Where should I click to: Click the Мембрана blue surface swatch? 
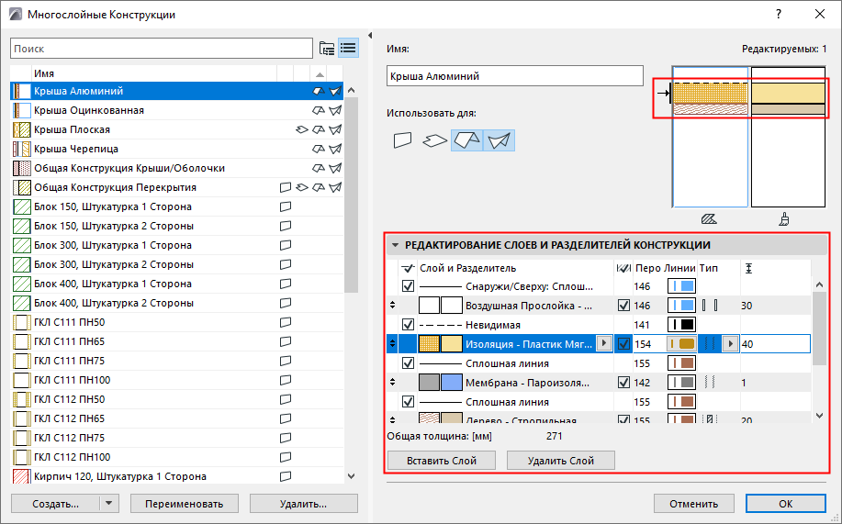pos(452,383)
